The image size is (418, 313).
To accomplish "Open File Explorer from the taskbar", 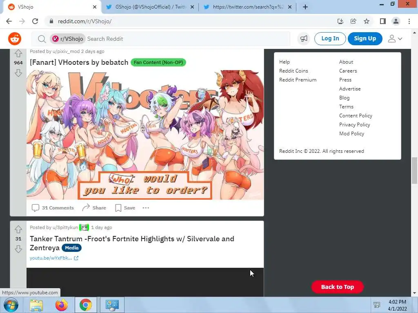I will coord(36,305).
